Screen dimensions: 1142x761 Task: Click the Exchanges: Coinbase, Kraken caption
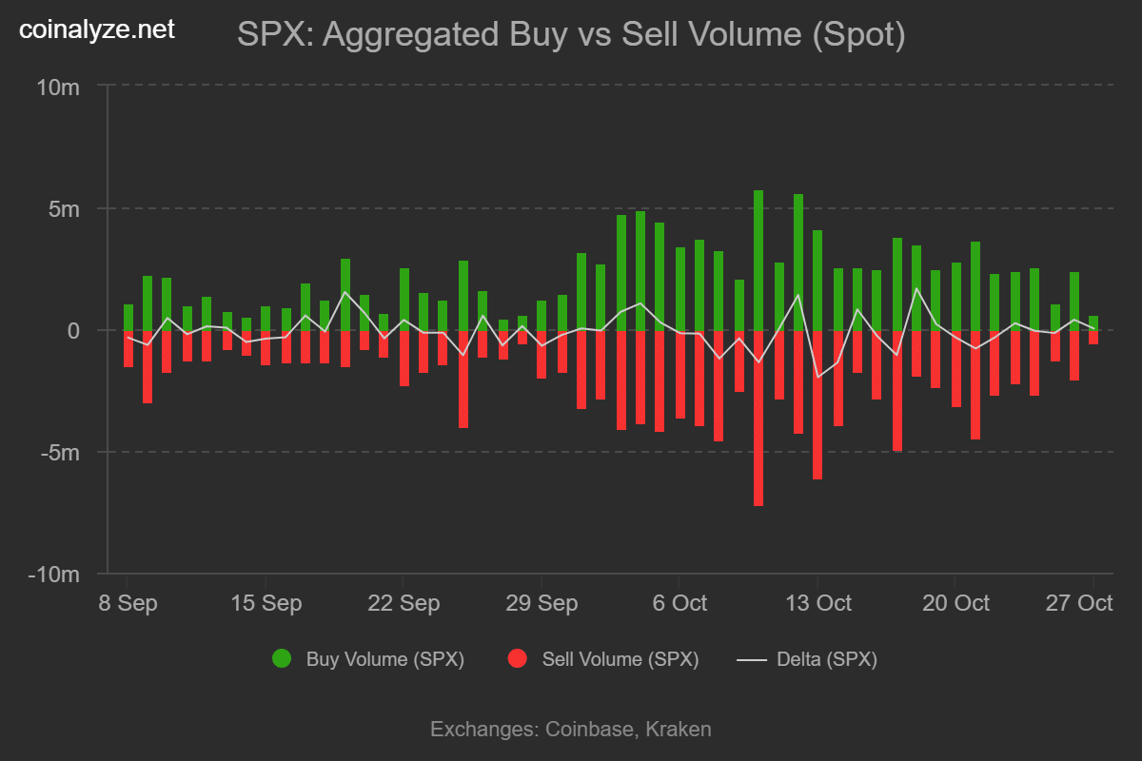click(x=571, y=730)
